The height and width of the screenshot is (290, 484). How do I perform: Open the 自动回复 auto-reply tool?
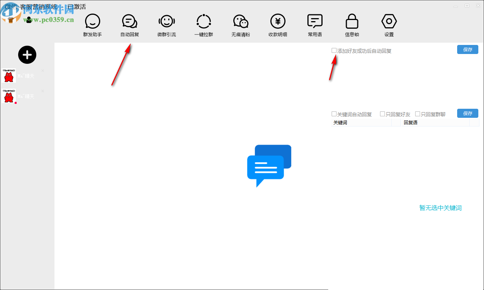(130, 26)
